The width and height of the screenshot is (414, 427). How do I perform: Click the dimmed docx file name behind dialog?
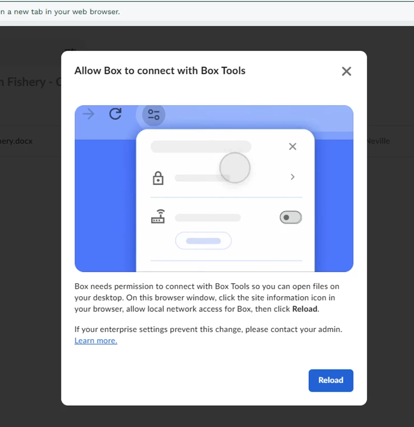tap(16, 141)
